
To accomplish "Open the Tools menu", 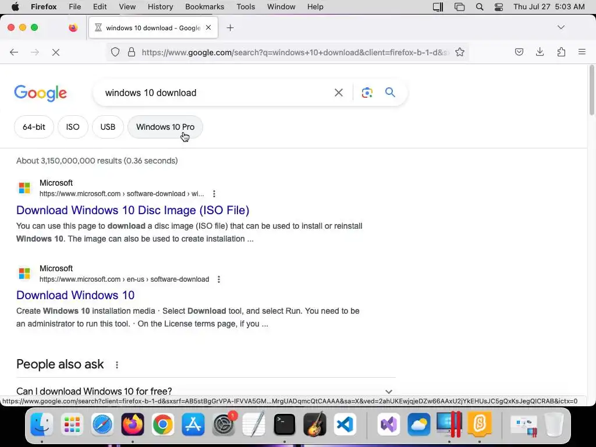I will [x=246, y=7].
